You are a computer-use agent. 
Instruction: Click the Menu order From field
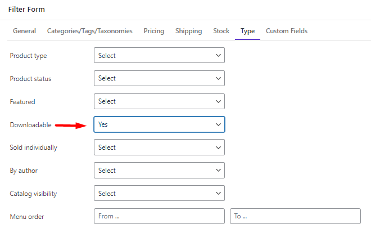(x=159, y=216)
